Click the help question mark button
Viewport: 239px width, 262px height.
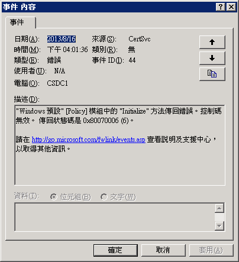221,7
